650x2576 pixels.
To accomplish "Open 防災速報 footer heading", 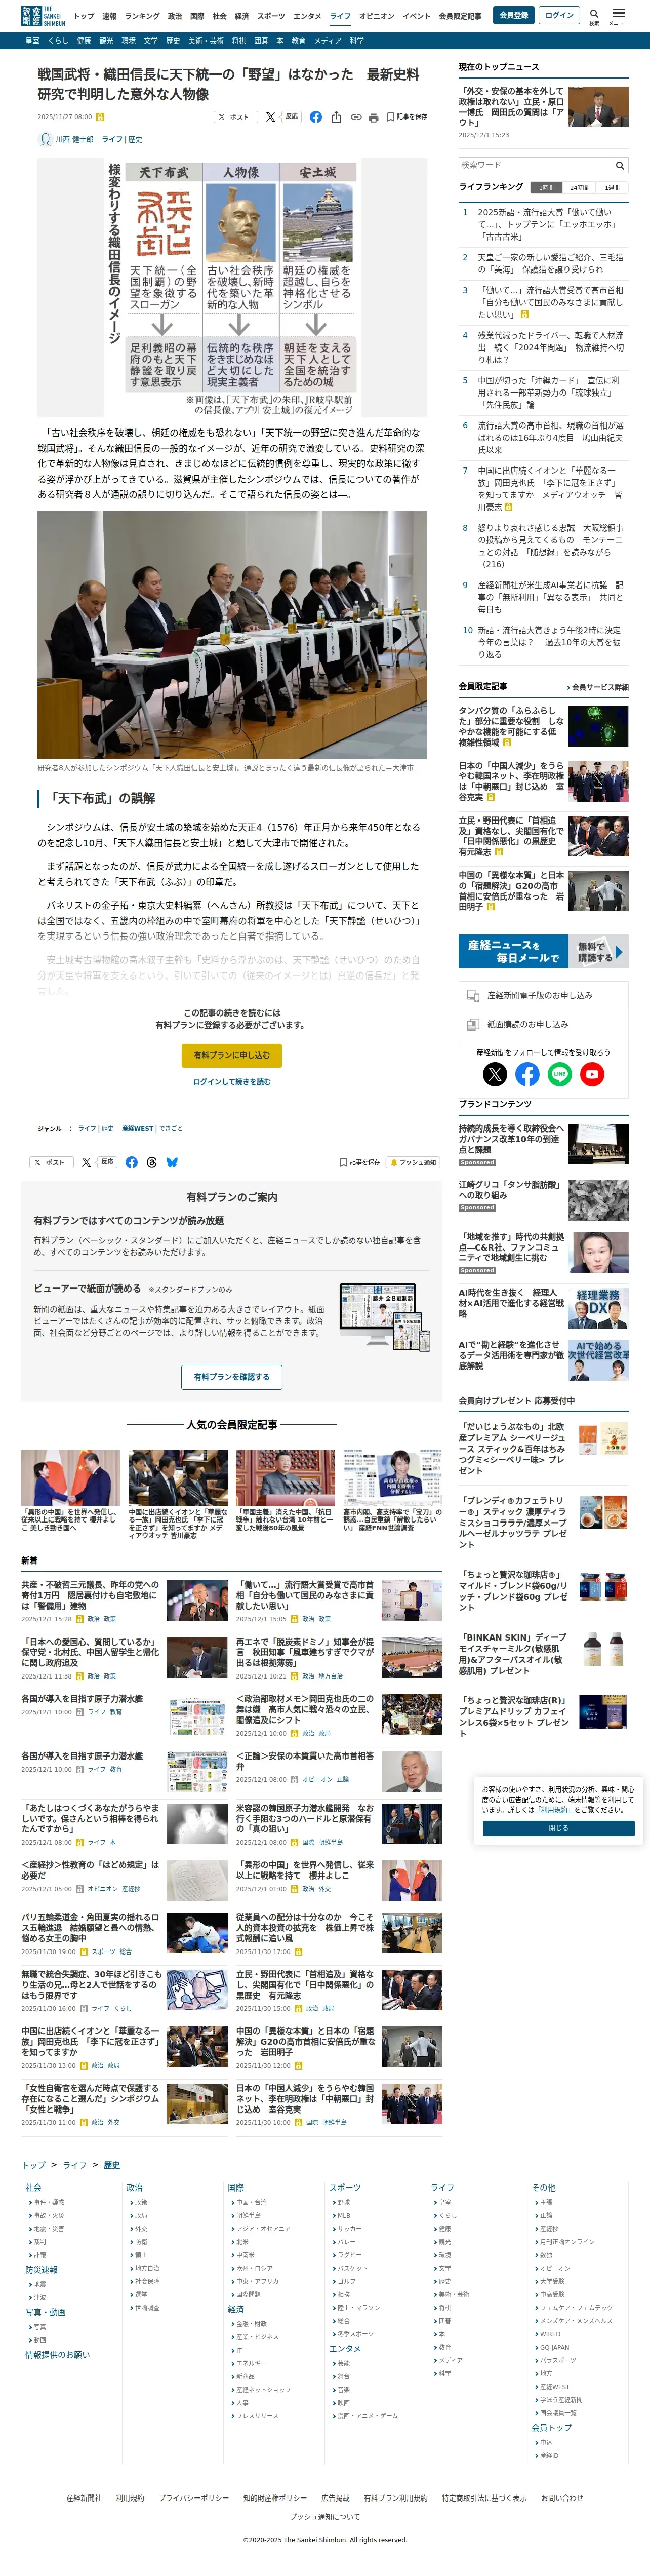I will point(41,2269).
